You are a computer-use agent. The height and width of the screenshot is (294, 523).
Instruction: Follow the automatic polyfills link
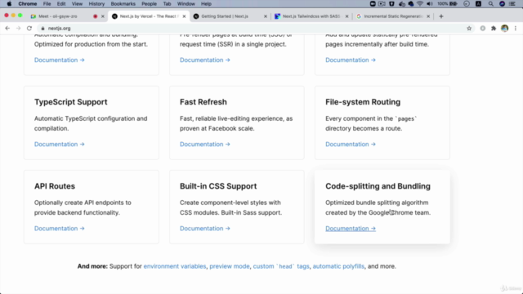pos(338,266)
